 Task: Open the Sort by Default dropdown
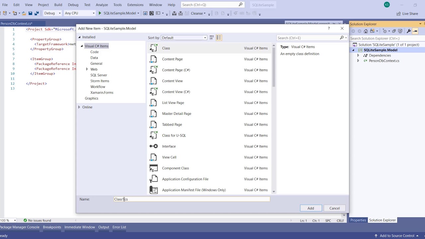184,38
